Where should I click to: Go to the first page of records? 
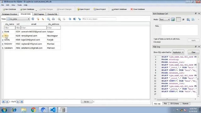3,102
